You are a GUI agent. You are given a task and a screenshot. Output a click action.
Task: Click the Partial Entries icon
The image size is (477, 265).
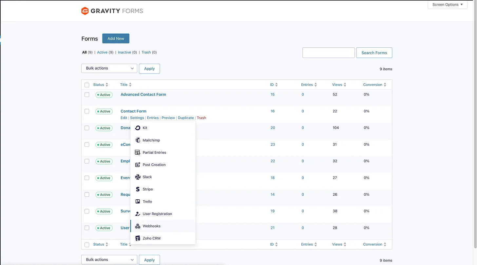138,153
